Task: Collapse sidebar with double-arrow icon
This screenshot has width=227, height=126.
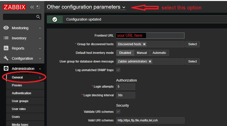Action: [x=32, y=7]
